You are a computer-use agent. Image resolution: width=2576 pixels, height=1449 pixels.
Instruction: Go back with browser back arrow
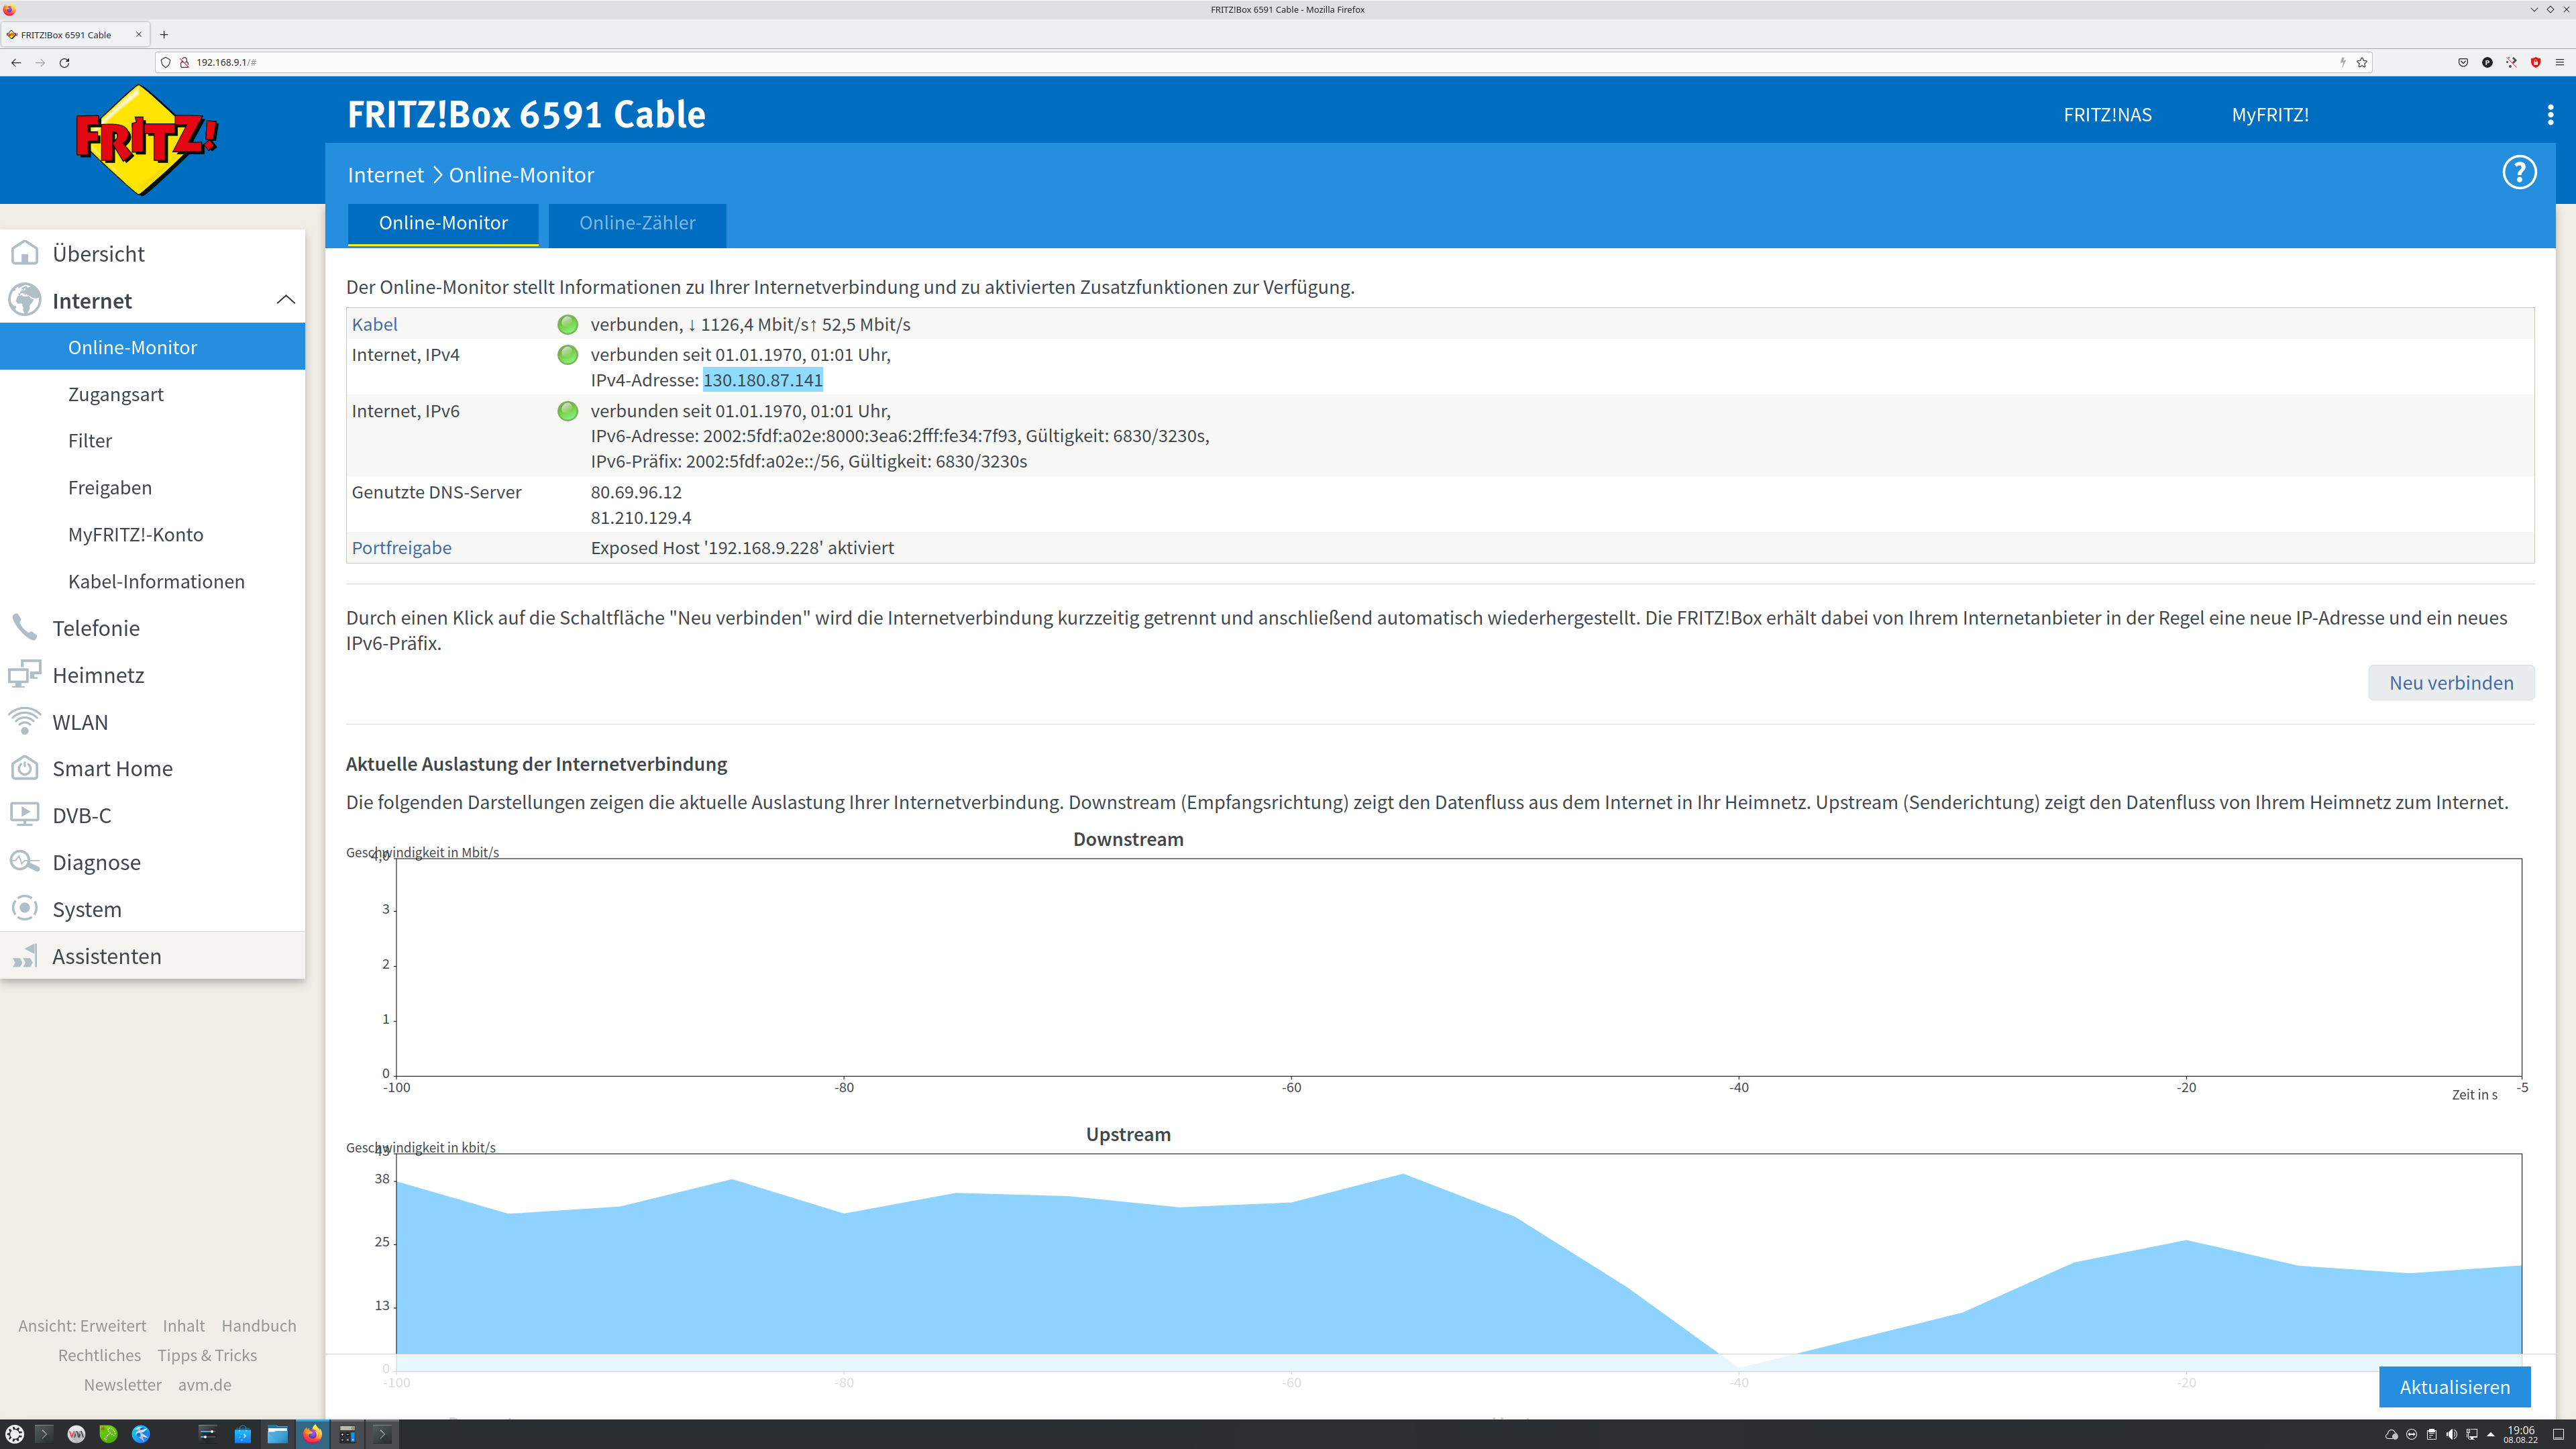click(x=16, y=62)
